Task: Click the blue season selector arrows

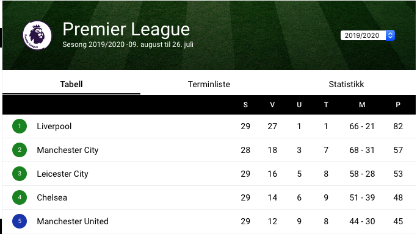Action: [390, 35]
